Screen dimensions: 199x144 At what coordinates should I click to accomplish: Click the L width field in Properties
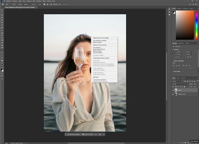pyautogui.click(x=179, y=52)
